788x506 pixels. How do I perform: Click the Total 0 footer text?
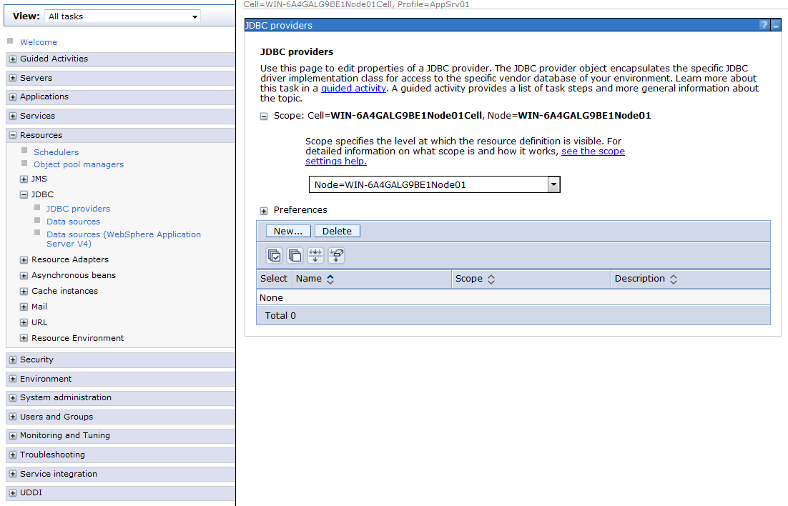click(280, 316)
